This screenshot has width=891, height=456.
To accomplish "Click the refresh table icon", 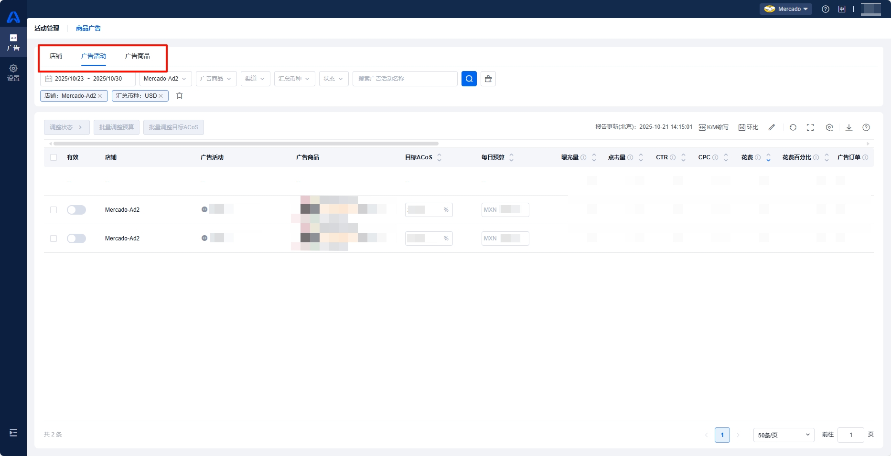I will [793, 127].
